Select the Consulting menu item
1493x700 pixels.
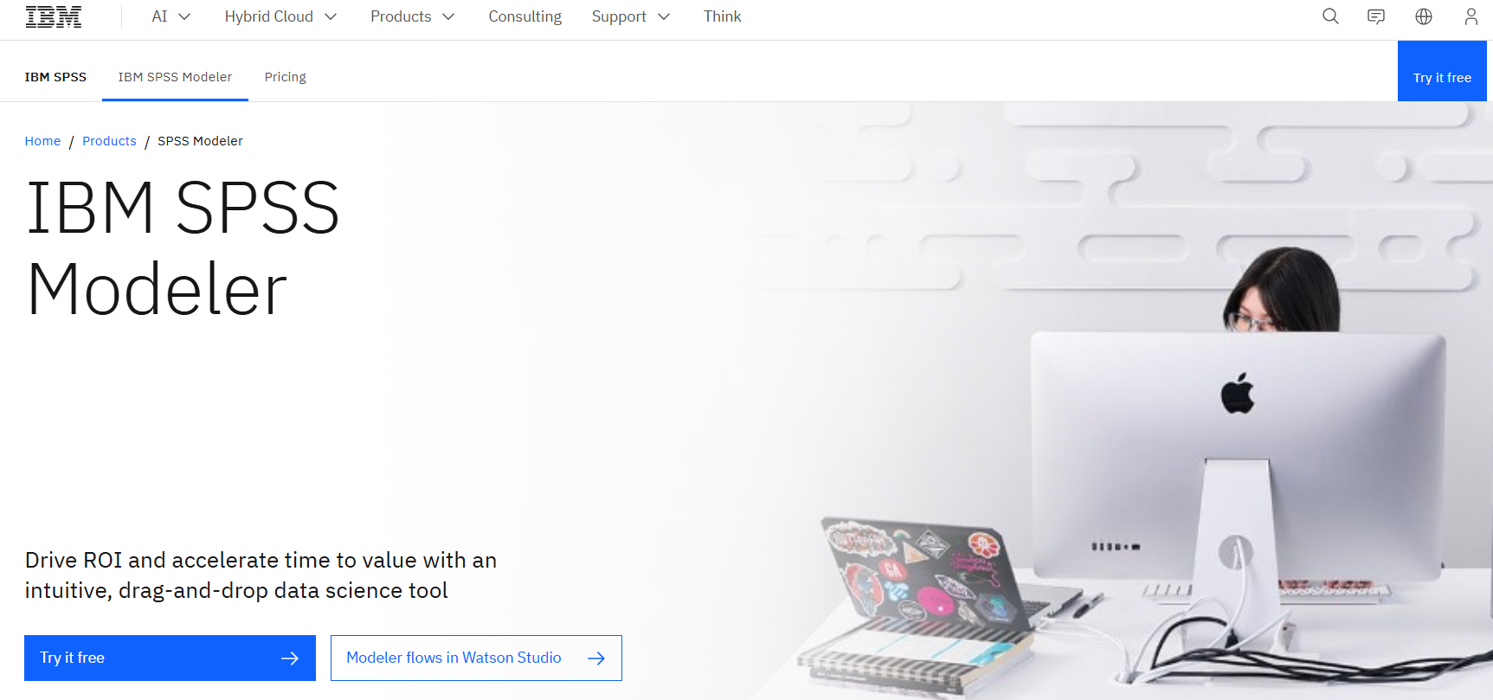[524, 16]
